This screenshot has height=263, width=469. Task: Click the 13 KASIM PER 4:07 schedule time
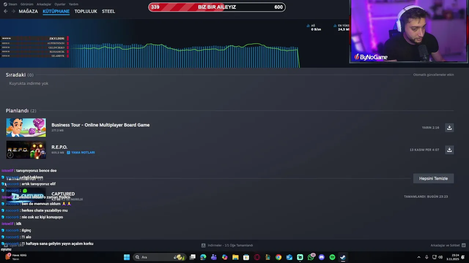coord(424,150)
